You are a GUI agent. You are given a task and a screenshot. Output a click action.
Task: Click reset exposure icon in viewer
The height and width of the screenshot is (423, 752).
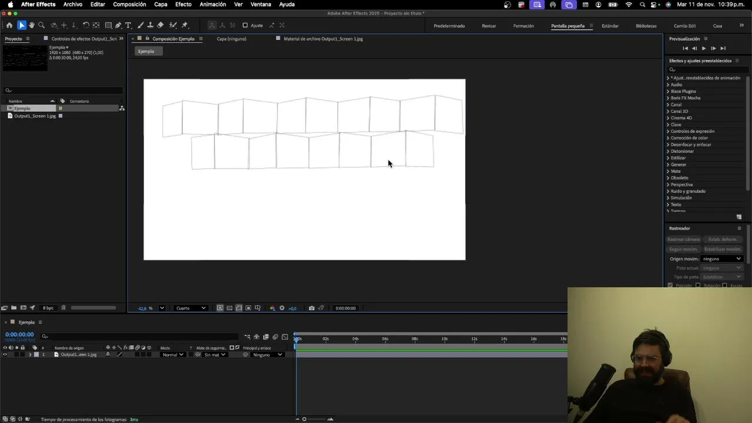282,308
